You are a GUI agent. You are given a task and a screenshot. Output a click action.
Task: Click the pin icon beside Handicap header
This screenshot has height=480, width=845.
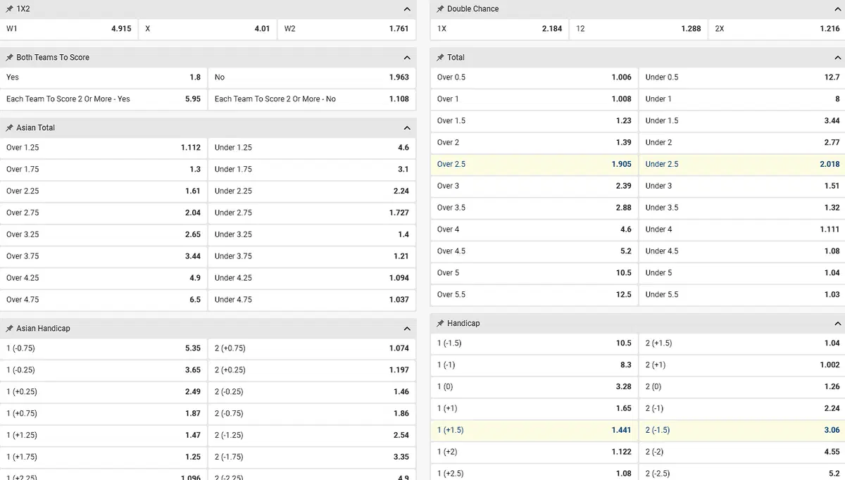click(440, 324)
